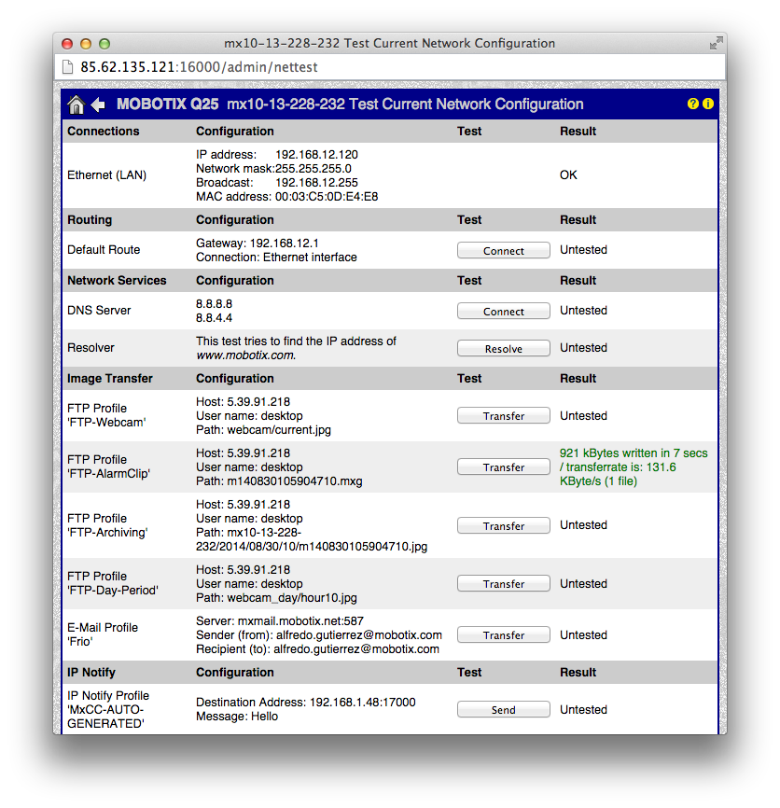
Task: Run the Resolve test for the Resolver
Action: click(x=503, y=349)
